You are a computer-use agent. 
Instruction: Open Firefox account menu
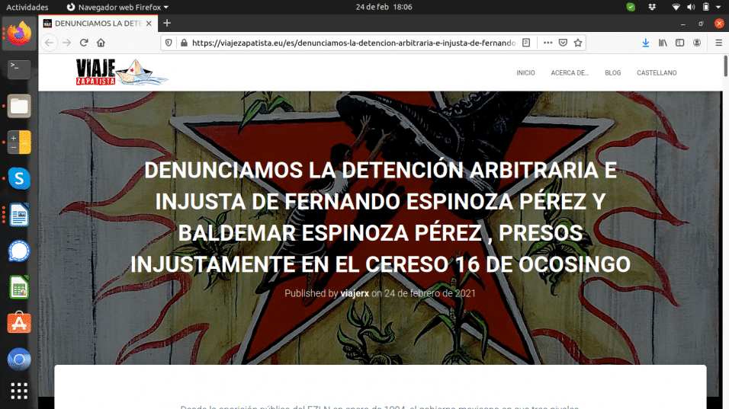coord(697,43)
